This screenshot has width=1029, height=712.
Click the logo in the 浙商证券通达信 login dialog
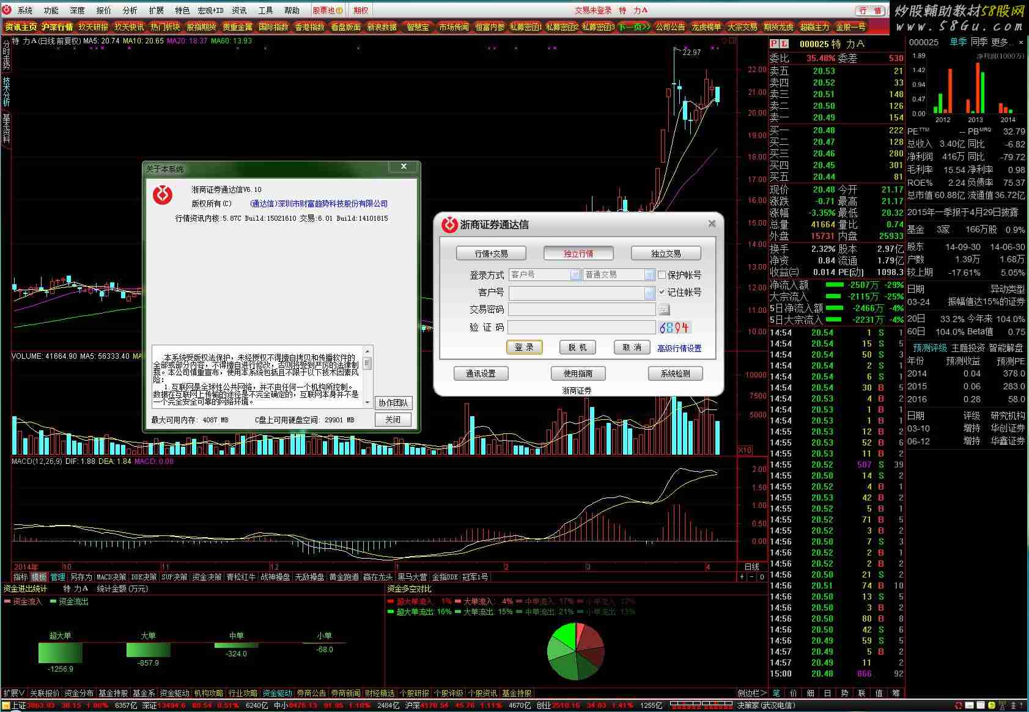pyautogui.click(x=449, y=224)
